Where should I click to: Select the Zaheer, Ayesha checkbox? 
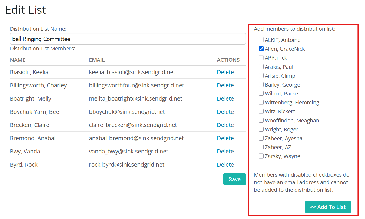261,138
